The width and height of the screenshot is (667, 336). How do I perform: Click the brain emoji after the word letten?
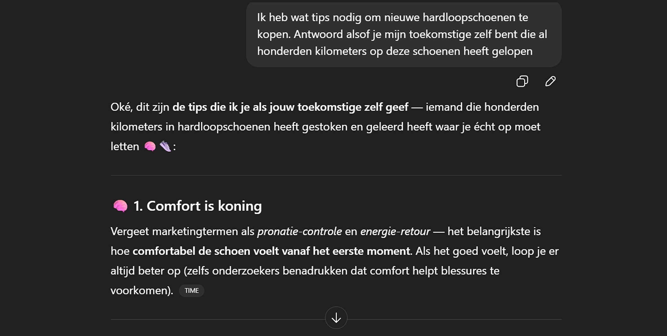[150, 146]
